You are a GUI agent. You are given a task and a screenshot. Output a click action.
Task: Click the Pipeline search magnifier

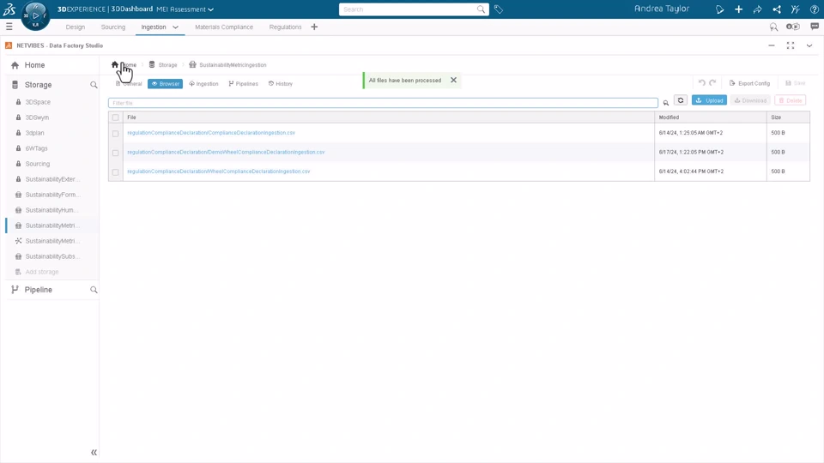(94, 290)
